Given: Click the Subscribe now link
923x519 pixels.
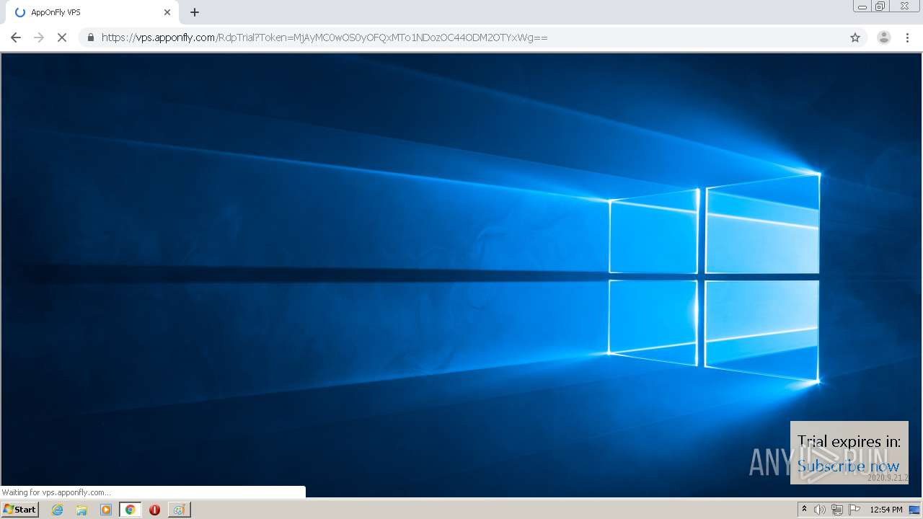Looking at the screenshot, I should (x=848, y=466).
